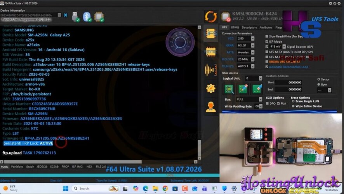The image size is (344, 194).
Task: Select Wipe Entire Device option
Action: (x=293, y=106)
